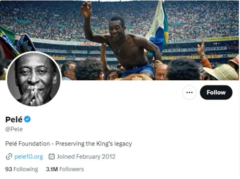Open the 3.1M Followers list
This screenshot has width=240, height=179.
point(65,169)
